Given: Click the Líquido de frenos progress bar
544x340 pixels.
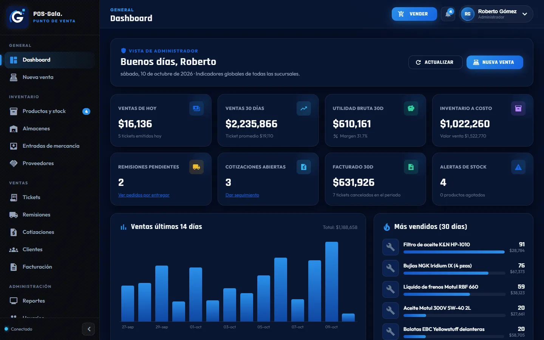Looking at the screenshot, I should pyautogui.click(x=454, y=294).
